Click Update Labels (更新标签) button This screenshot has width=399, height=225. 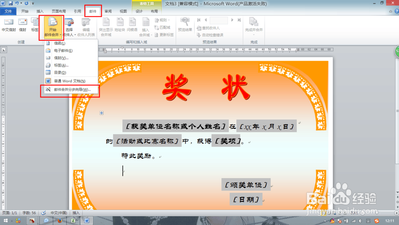click(164, 35)
